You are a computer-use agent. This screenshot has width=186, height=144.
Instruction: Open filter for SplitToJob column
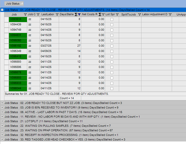pyautogui.click(x=139, y=14)
